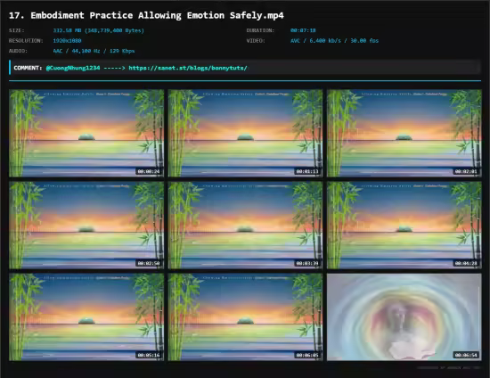
Task: Select the sunset frame stamped 00:03:39
Action: [245, 226]
